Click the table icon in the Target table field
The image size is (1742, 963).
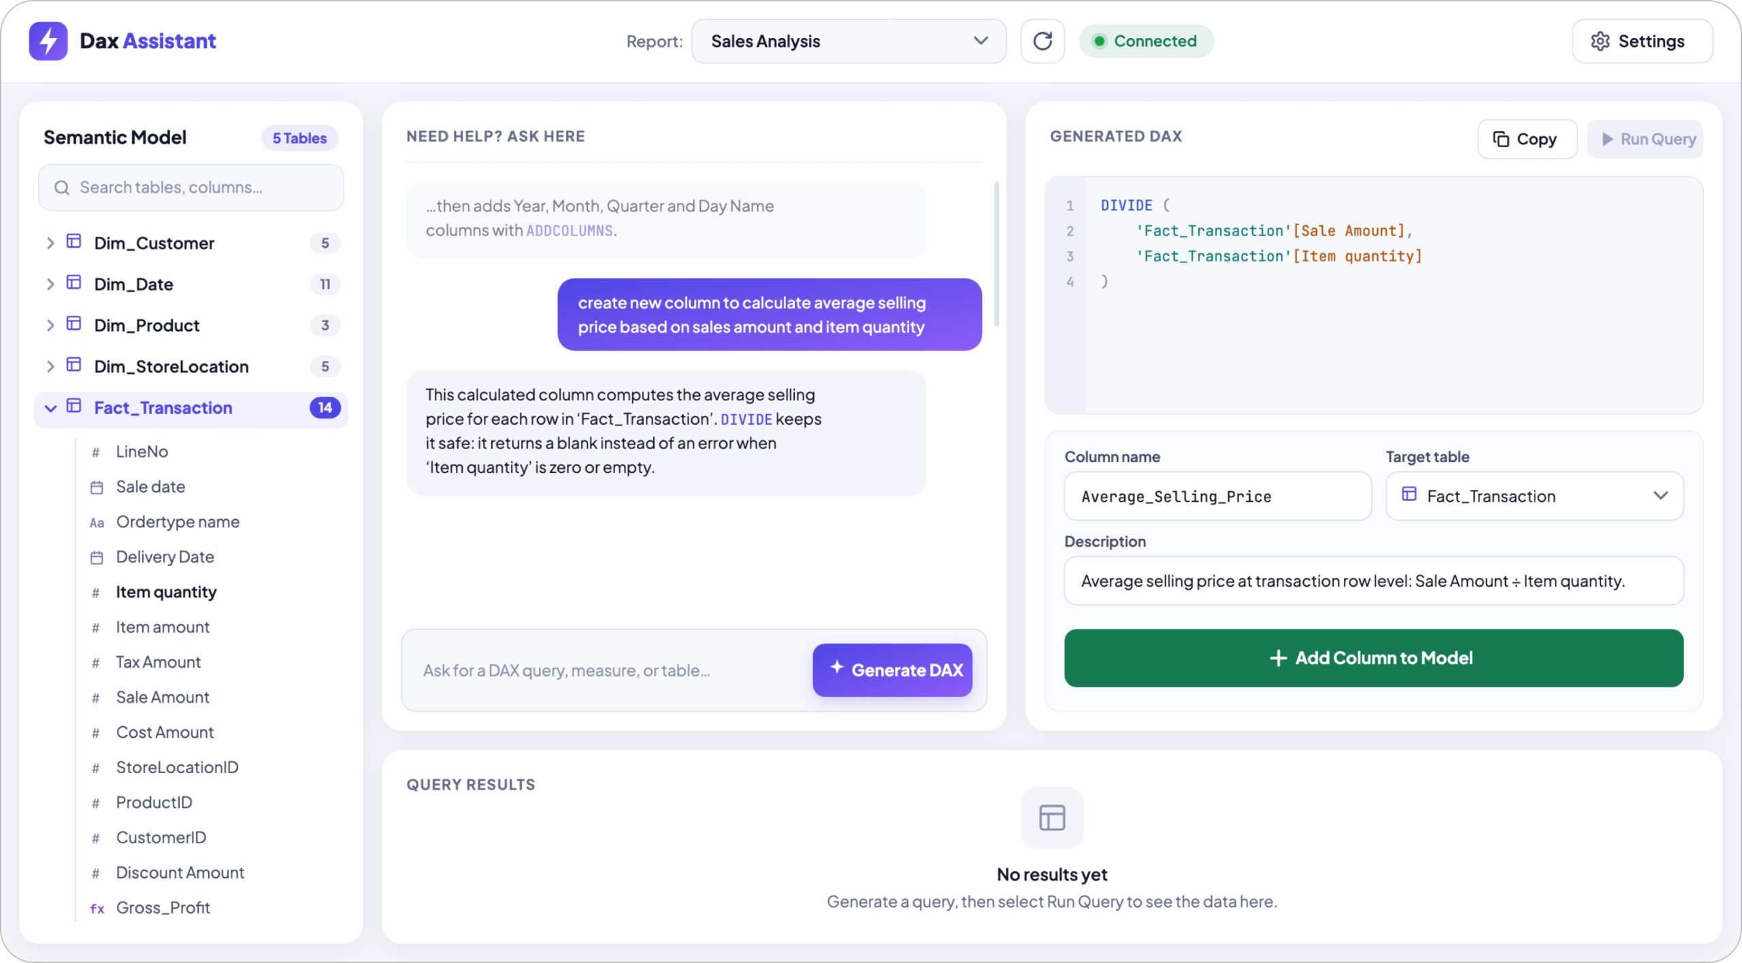[1409, 494]
